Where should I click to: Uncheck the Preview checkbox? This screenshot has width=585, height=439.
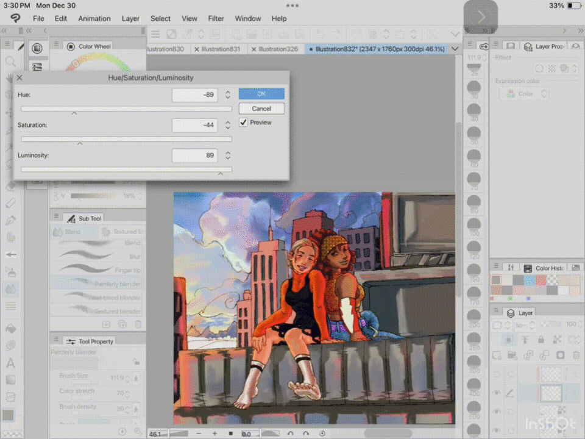click(244, 123)
